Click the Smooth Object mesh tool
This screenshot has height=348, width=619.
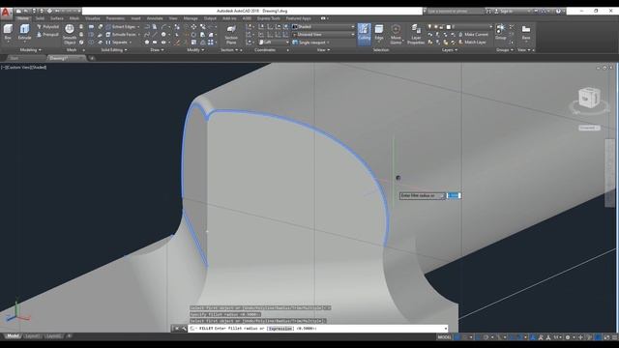tap(70, 35)
